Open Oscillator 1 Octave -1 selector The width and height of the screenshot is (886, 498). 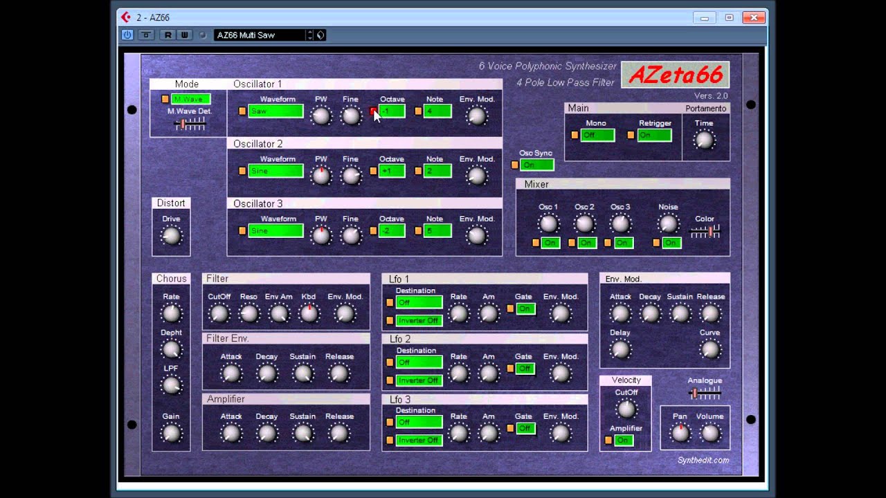(x=392, y=111)
